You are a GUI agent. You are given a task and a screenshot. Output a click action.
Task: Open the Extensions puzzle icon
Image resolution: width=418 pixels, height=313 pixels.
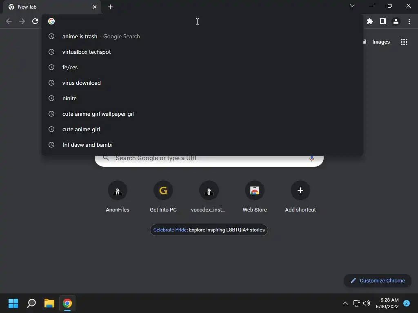pyautogui.click(x=370, y=21)
